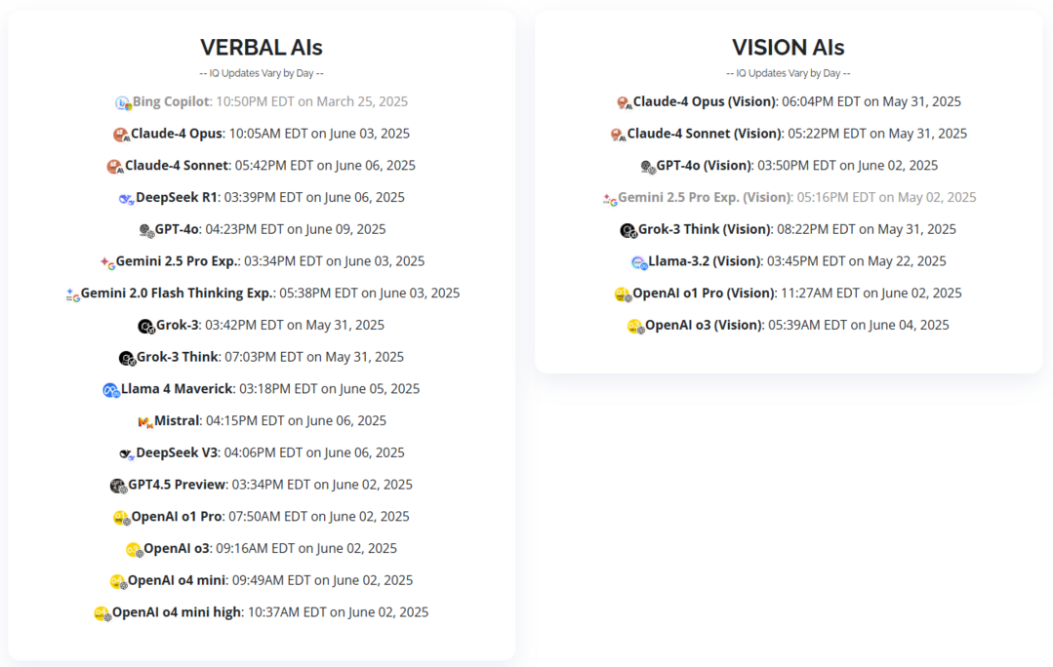
Task: Click the Mistral logo icon
Action: click(145, 422)
